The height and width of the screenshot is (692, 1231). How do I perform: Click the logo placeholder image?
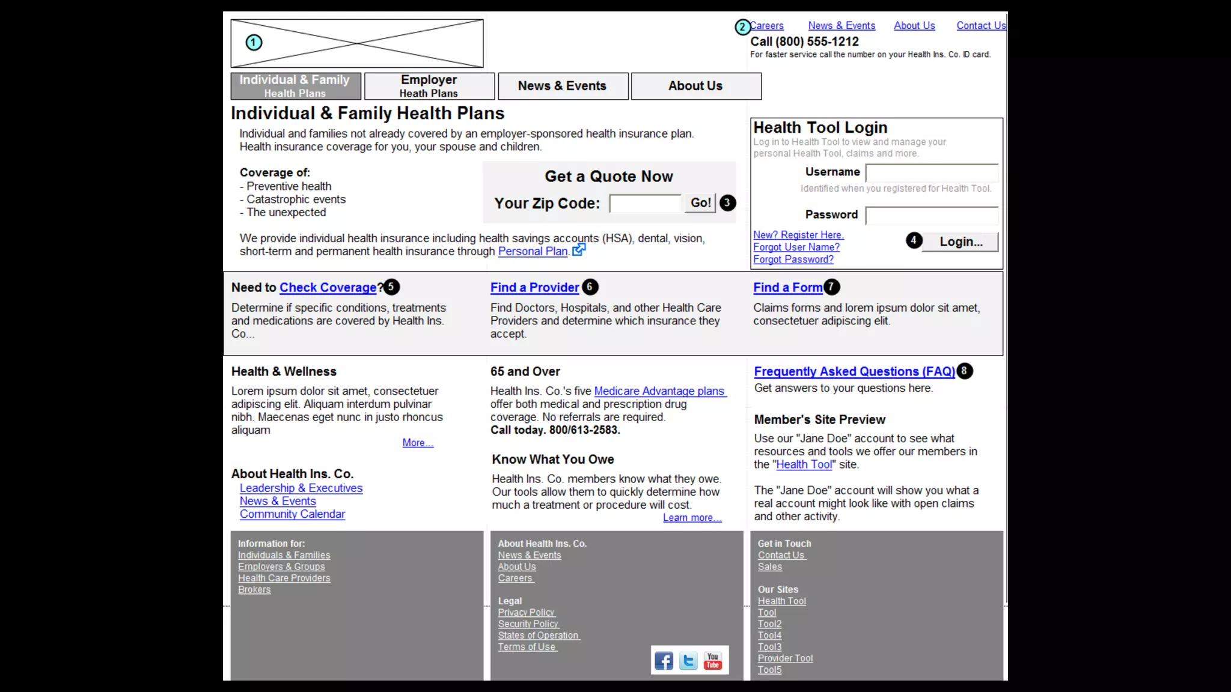pos(357,43)
